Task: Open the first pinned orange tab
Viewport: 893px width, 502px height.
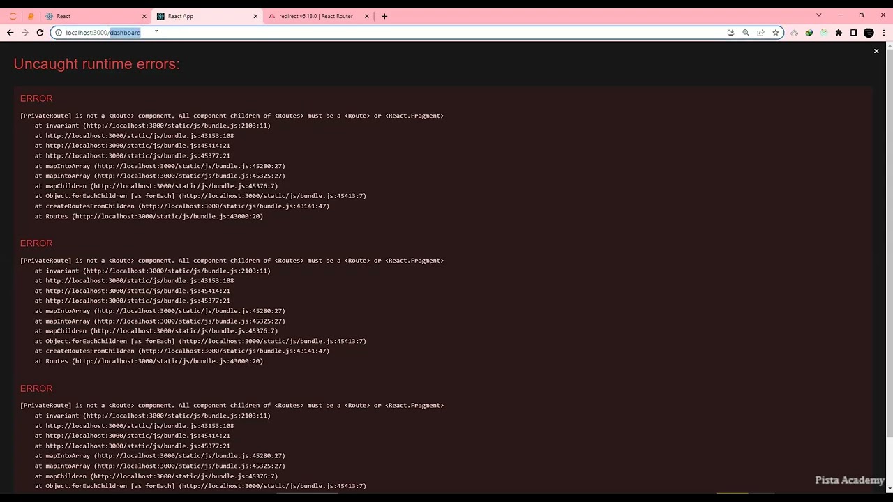Action: point(13,16)
